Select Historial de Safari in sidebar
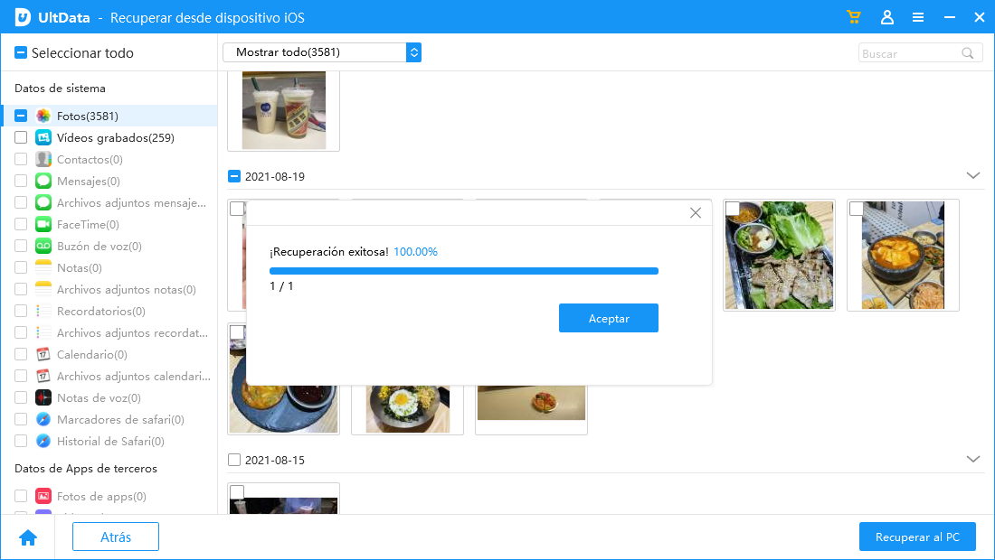 pos(110,442)
